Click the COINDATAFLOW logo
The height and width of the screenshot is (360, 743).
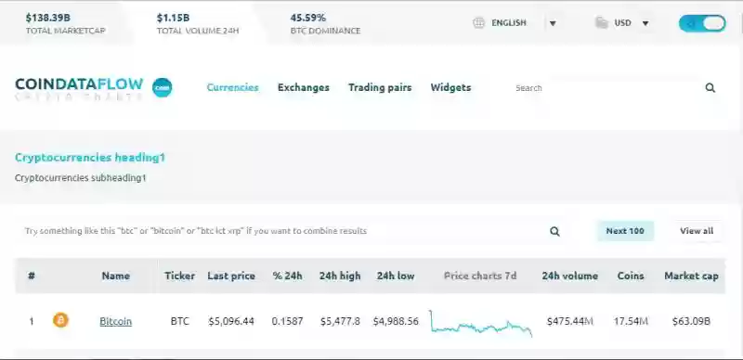(79, 88)
